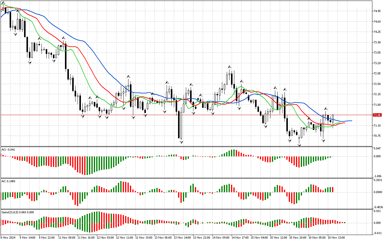Select the -0.4536 AC scale minimum
Viewport: 385px width, 241px height.
(378, 207)
